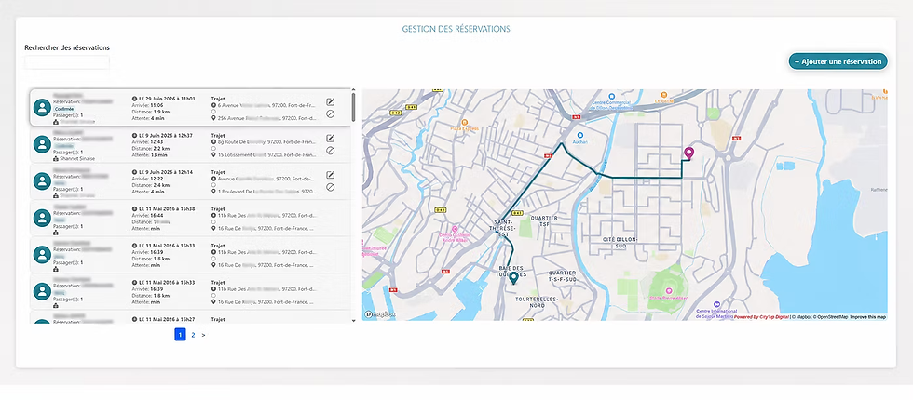Edit the 9 Juin 12h14 reservation
This screenshot has width=913, height=400.
tap(330, 175)
